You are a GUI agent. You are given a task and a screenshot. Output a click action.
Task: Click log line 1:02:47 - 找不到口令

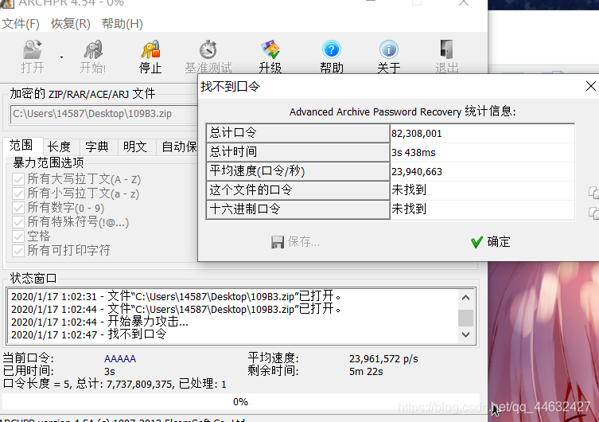pos(89,334)
